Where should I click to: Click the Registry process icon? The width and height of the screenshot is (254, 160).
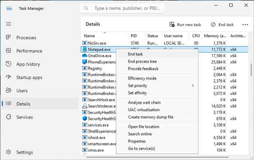coord(85,68)
